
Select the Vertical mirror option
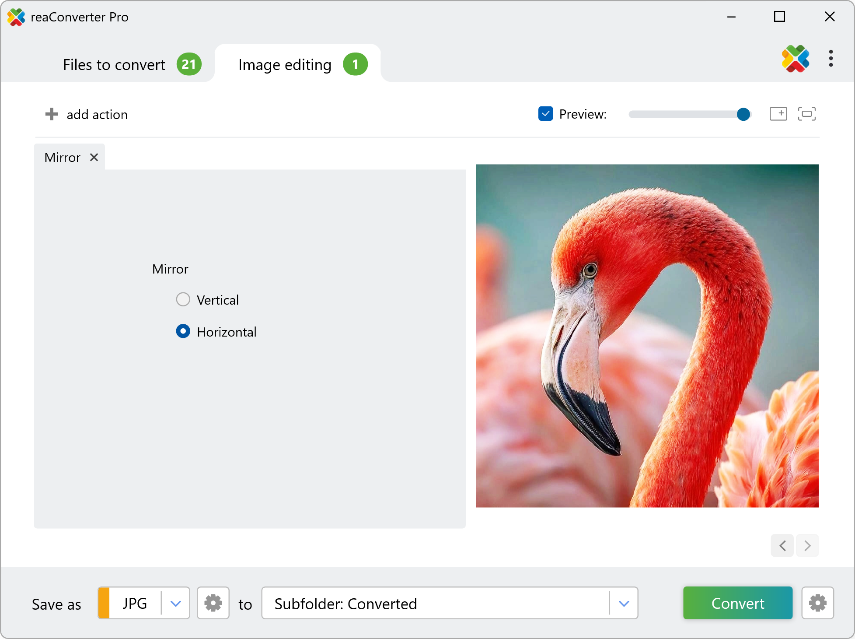183,299
